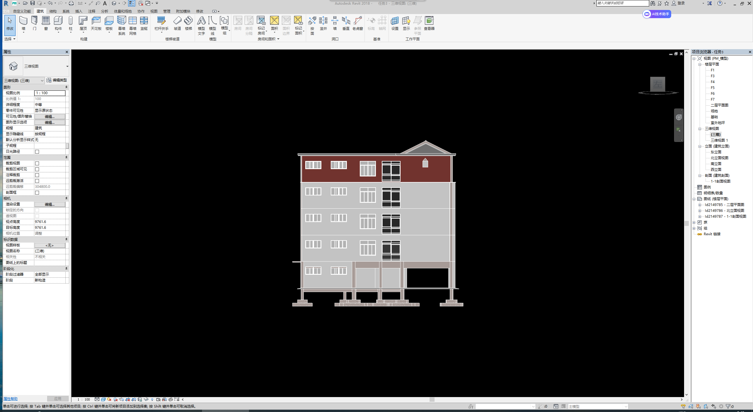Click 编辑类型 (Edit Type) button
This screenshot has height=412, width=753.
(57, 80)
